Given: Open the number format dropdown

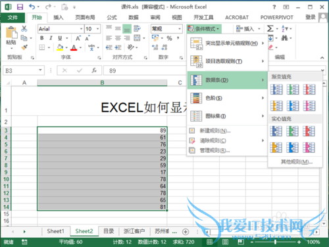Looking at the screenshot, I should point(180,29).
